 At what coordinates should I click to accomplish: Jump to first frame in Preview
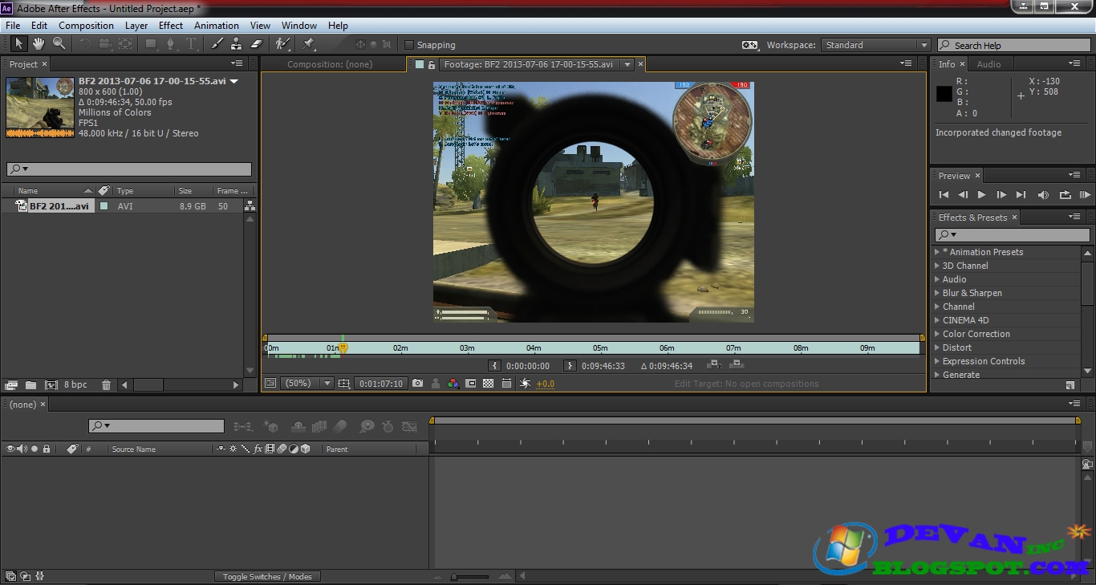[x=944, y=195]
